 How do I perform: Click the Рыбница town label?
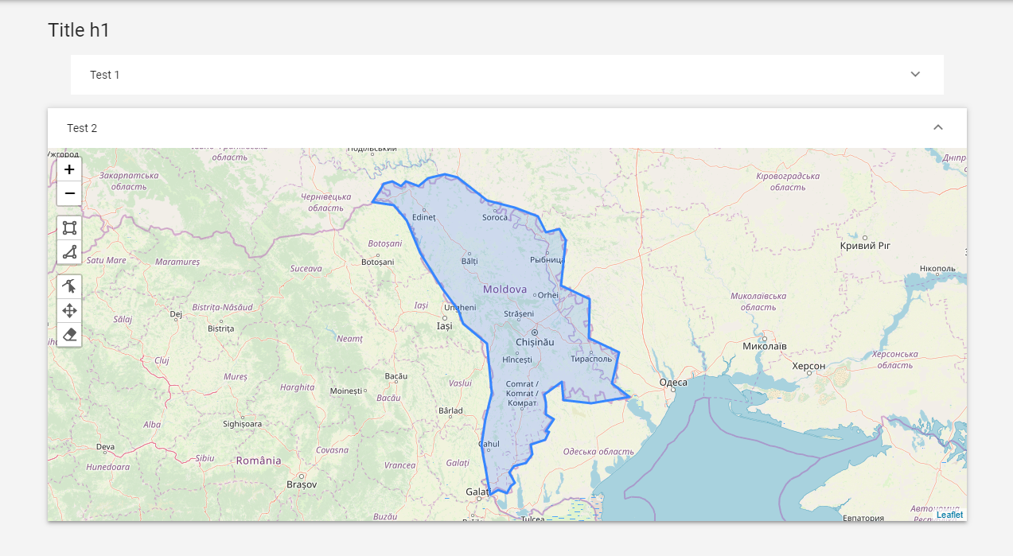[547, 260]
